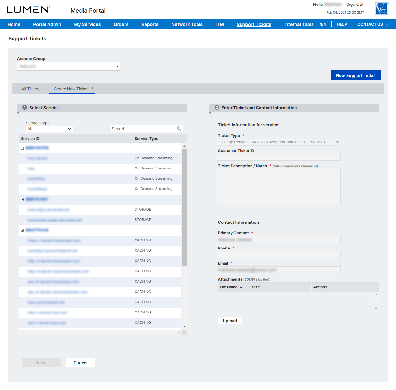Close the Create New Ticket tab
Viewport: 396px width, 390px height.
coord(92,88)
